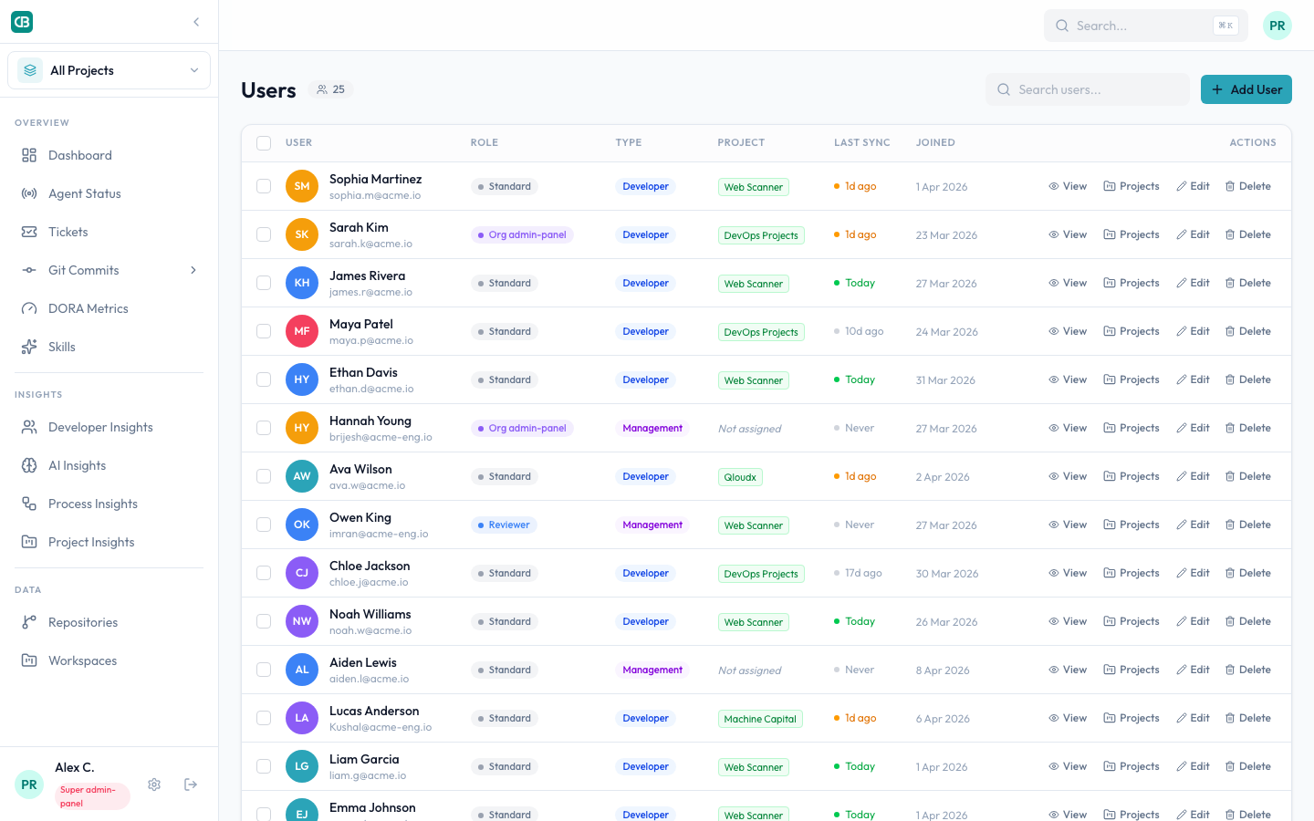Viewport: 1314px width, 821px height.
Task: Toggle the select-all users checkbox
Action: click(264, 143)
